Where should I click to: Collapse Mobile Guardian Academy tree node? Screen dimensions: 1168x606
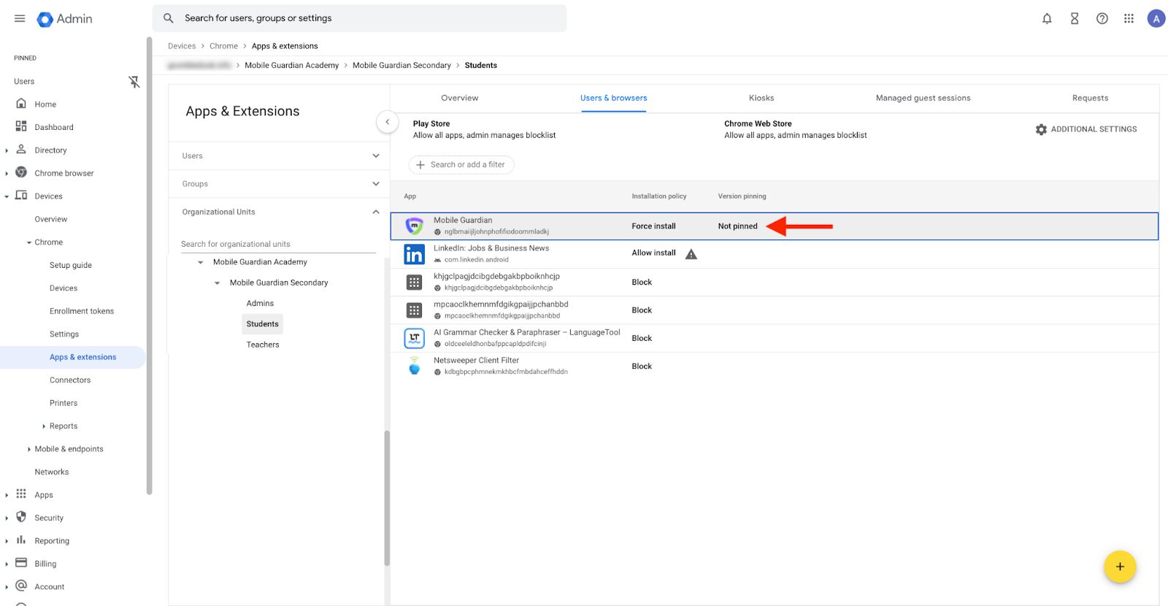pyautogui.click(x=201, y=262)
